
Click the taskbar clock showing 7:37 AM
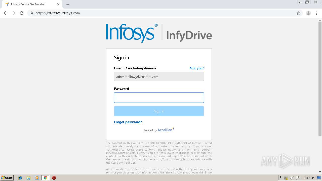(x=309, y=178)
